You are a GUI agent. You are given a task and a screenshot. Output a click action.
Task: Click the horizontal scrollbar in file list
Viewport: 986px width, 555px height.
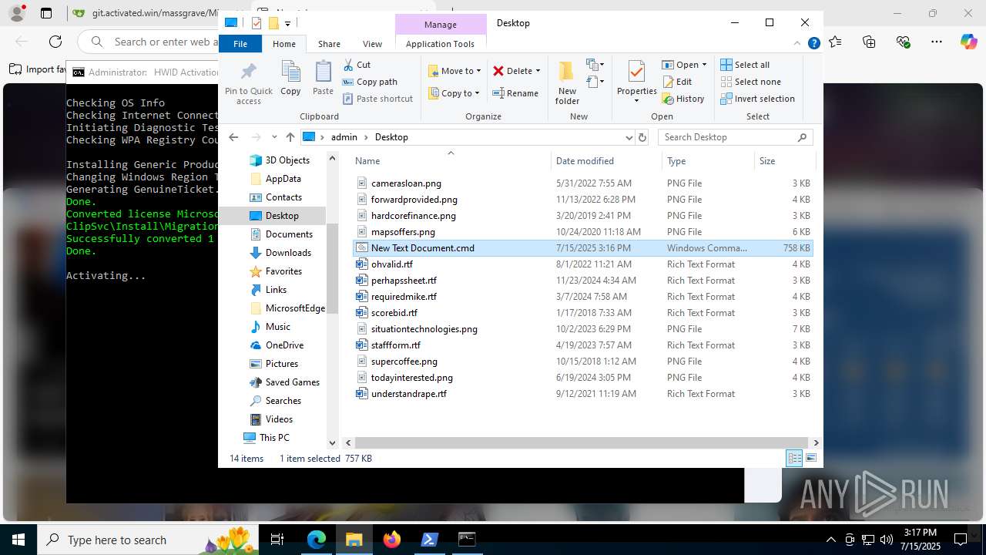point(582,442)
